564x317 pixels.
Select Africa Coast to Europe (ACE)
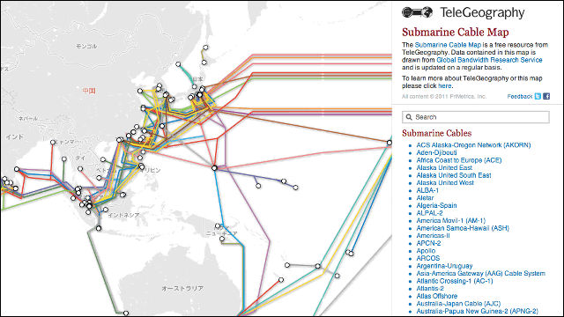459,160
